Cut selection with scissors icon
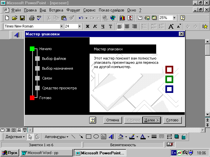Screen dimensions: 210x157 click(49, 18)
